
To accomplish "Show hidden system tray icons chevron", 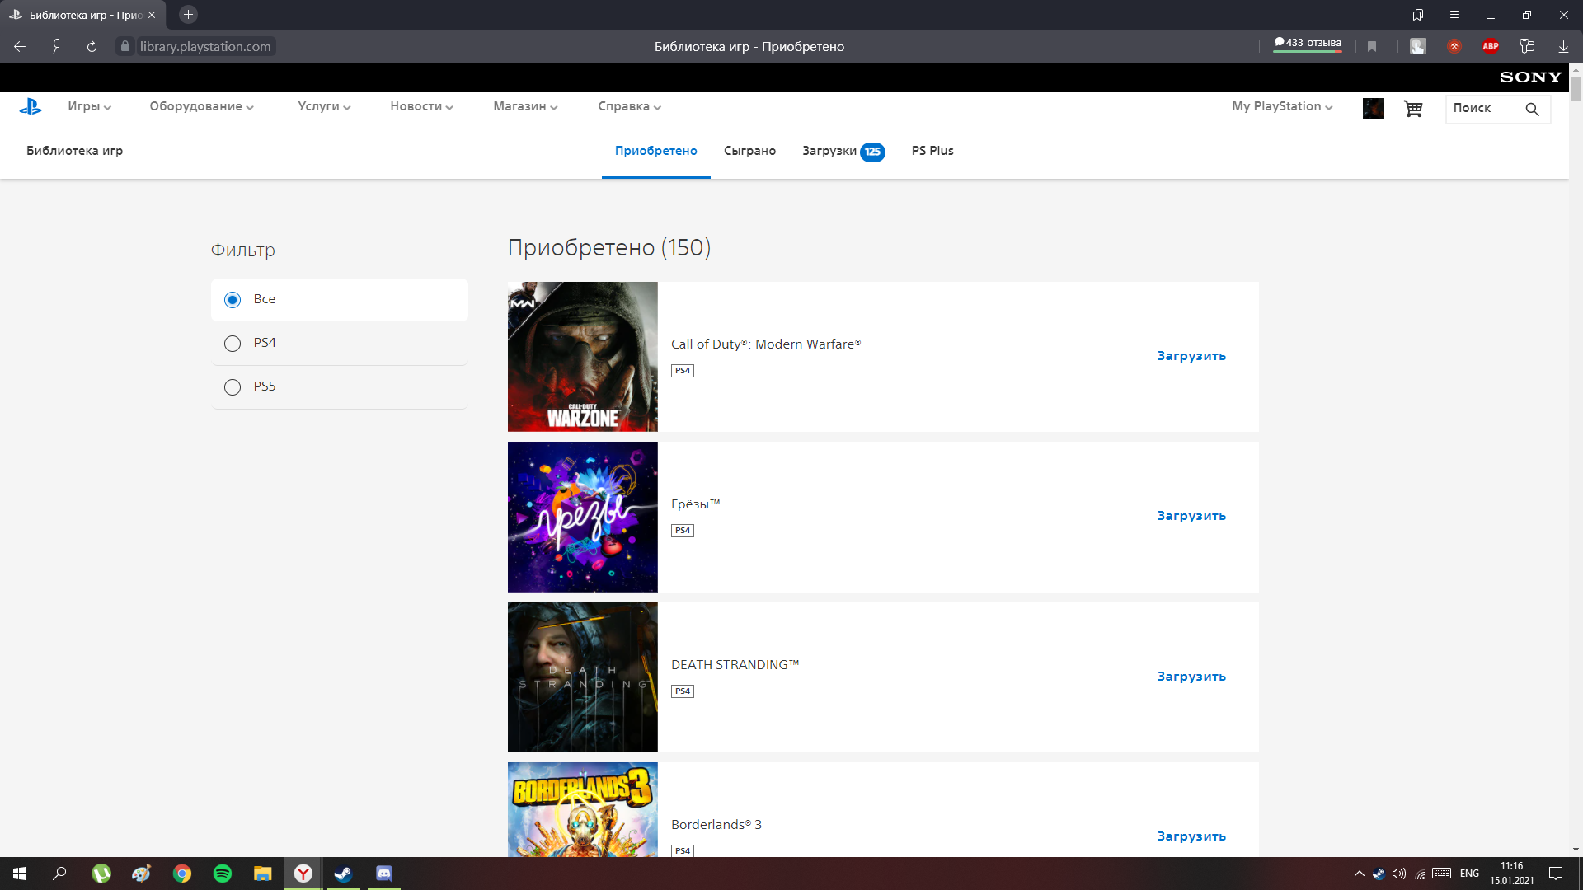I will coord(1360,874).
